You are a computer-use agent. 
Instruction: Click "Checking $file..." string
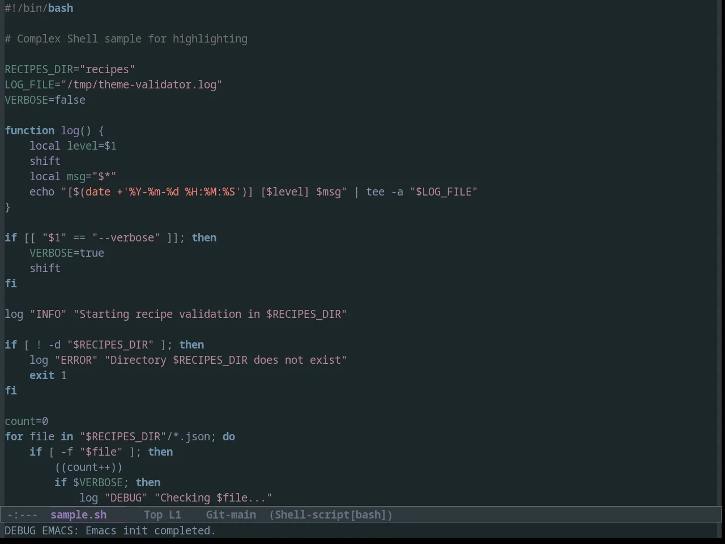214,498
